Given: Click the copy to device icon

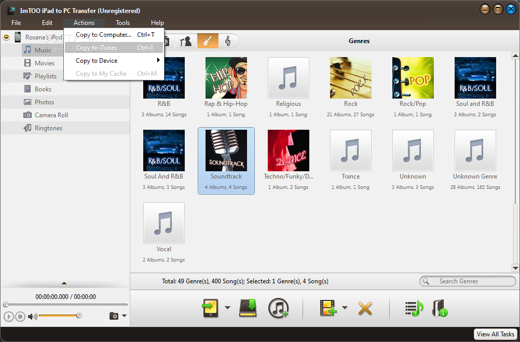Looking at the screenshot, I should [x=210, y=308].
